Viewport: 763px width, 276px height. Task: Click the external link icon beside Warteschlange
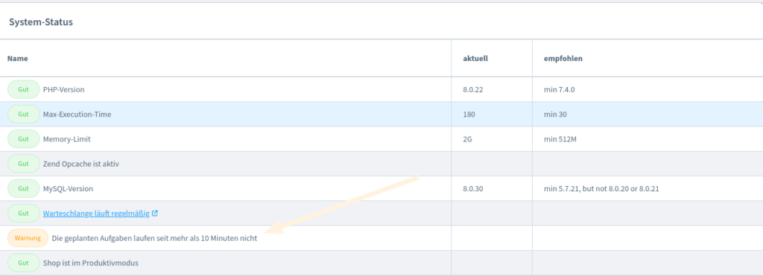point(155,214)
